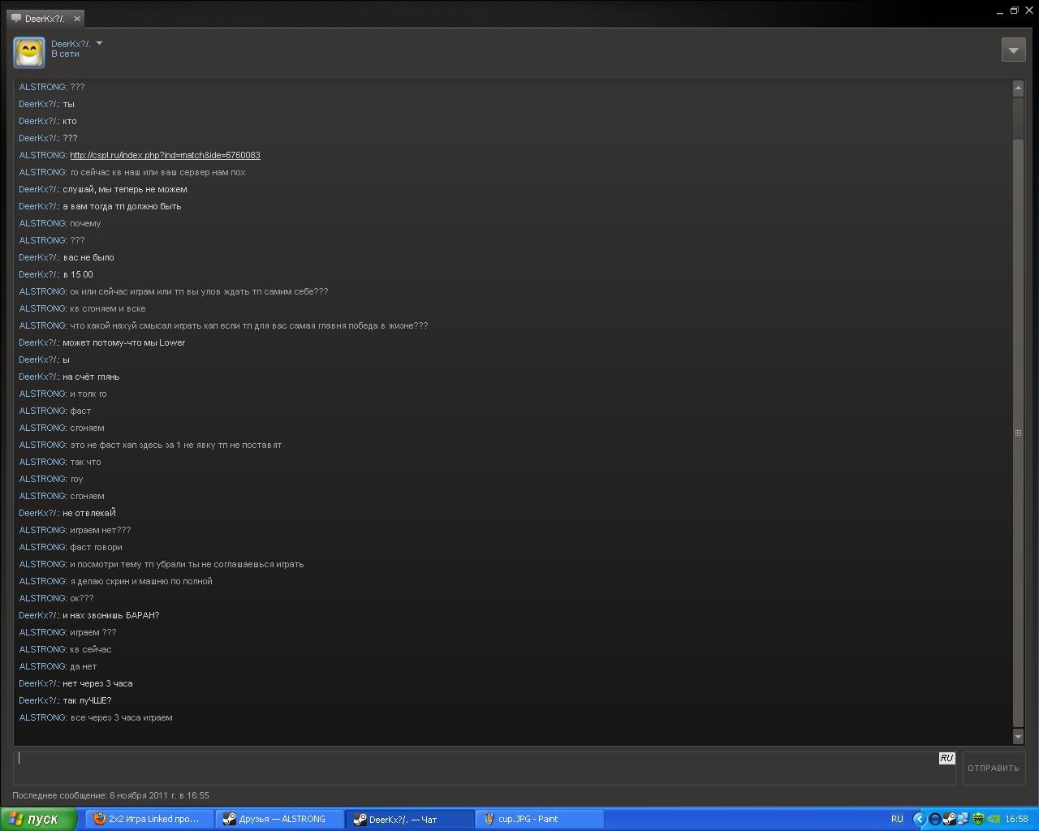Click the 16:58 system clock
This screenshot has height=831, width=1039.
(1016, 819)
